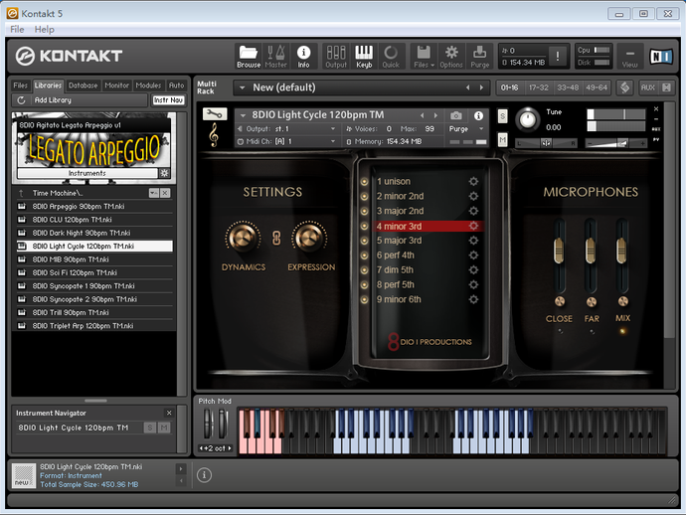This screenshot has height=515, width=686.
Task: Switch to the Modules tab
Action: point(148,86)
